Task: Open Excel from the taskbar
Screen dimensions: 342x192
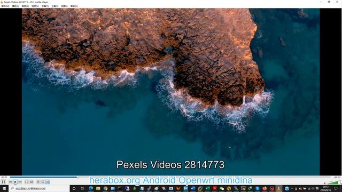Action: pos(207,188)
